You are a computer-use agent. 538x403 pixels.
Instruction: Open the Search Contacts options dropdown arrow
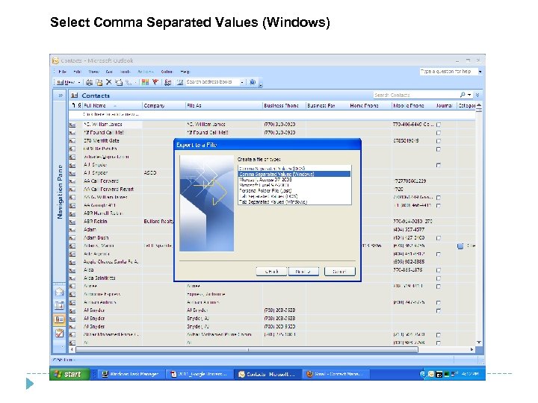pyautogui.click(x=469, y=95)
